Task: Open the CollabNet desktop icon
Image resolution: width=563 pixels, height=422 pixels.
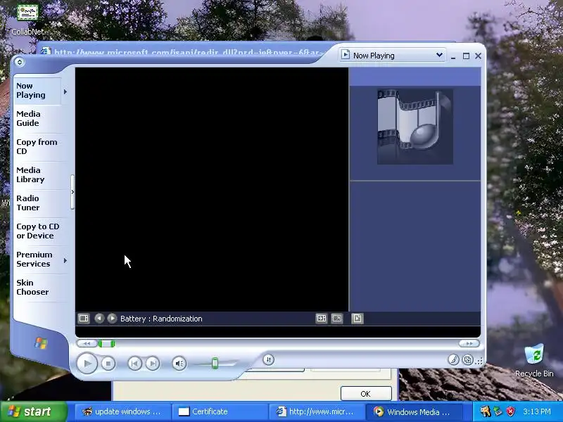Action: click(27, 20)
